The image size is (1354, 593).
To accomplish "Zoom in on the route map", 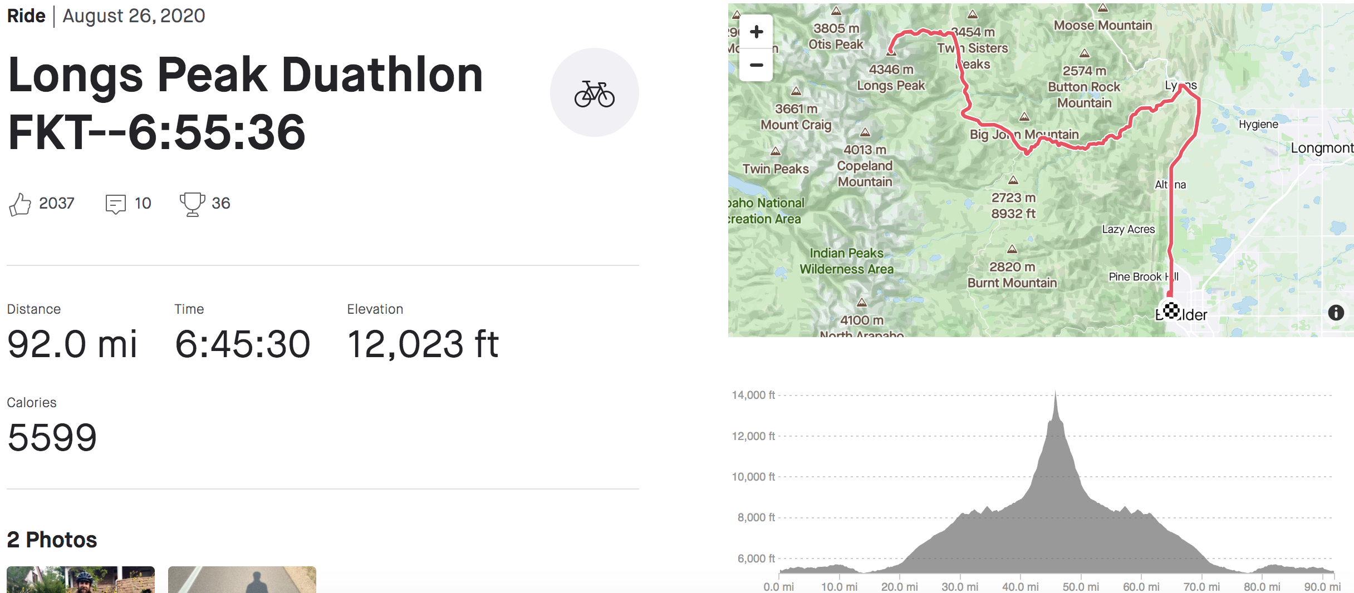I will [756, 32].
